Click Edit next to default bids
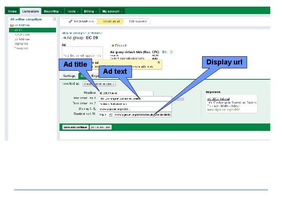This screenshot has height=211, width=282. 165,52
